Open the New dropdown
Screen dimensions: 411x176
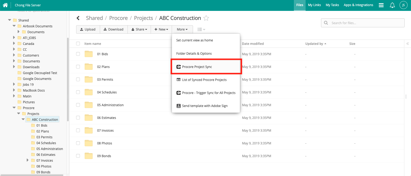pyautogui.click(x=161, y=29)
